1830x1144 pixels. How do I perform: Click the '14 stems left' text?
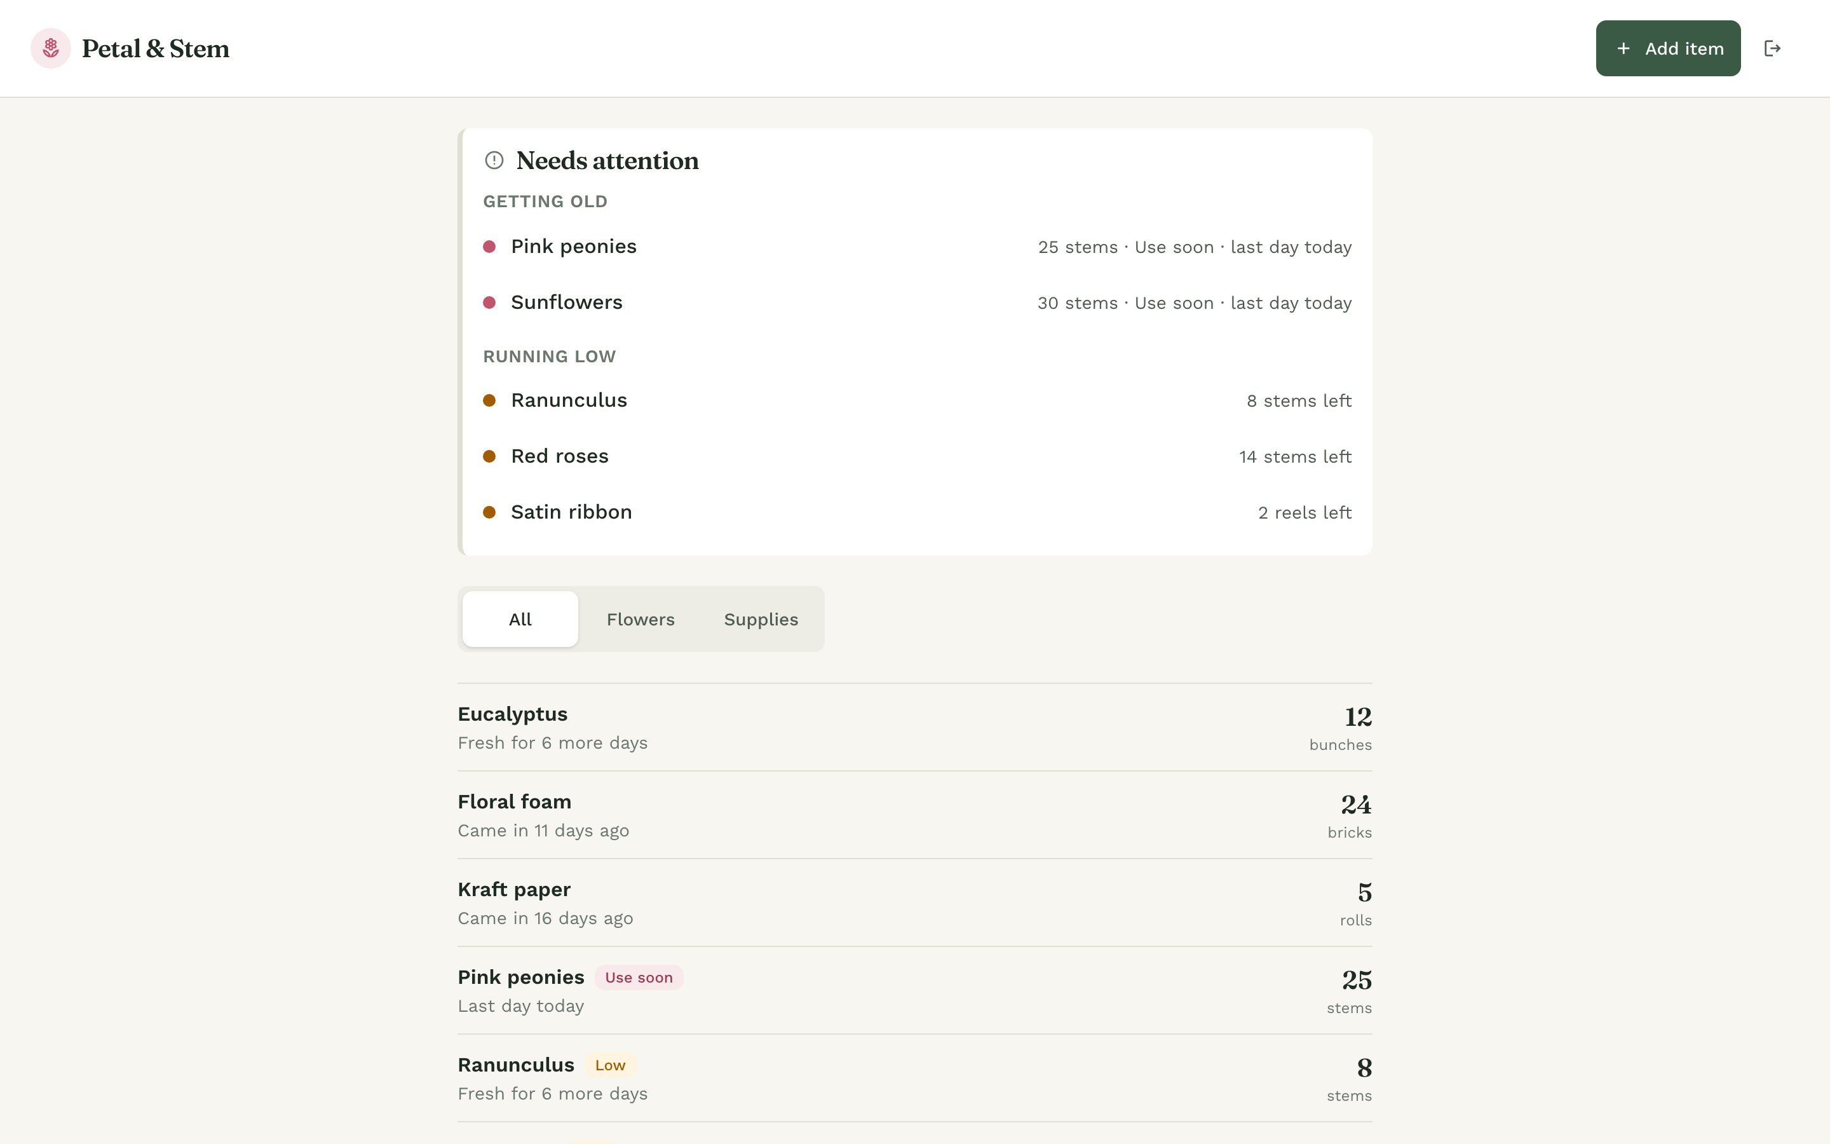tap(1294, 457)
